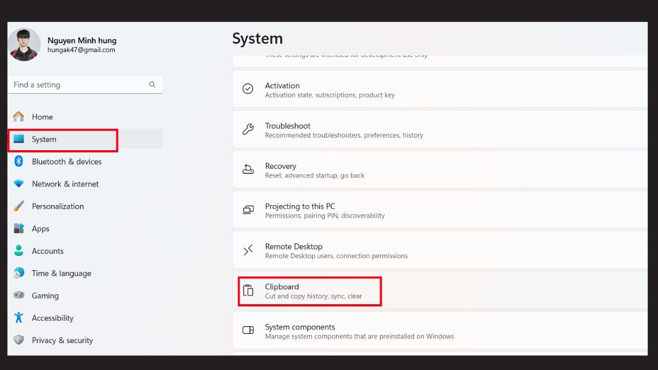658x370 pixels.
Task: Click the Remote Desktop icon
Action: 248,250
